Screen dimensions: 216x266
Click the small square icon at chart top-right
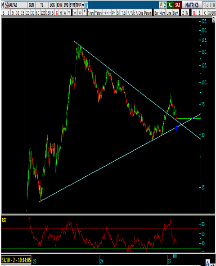coord(213,19)
